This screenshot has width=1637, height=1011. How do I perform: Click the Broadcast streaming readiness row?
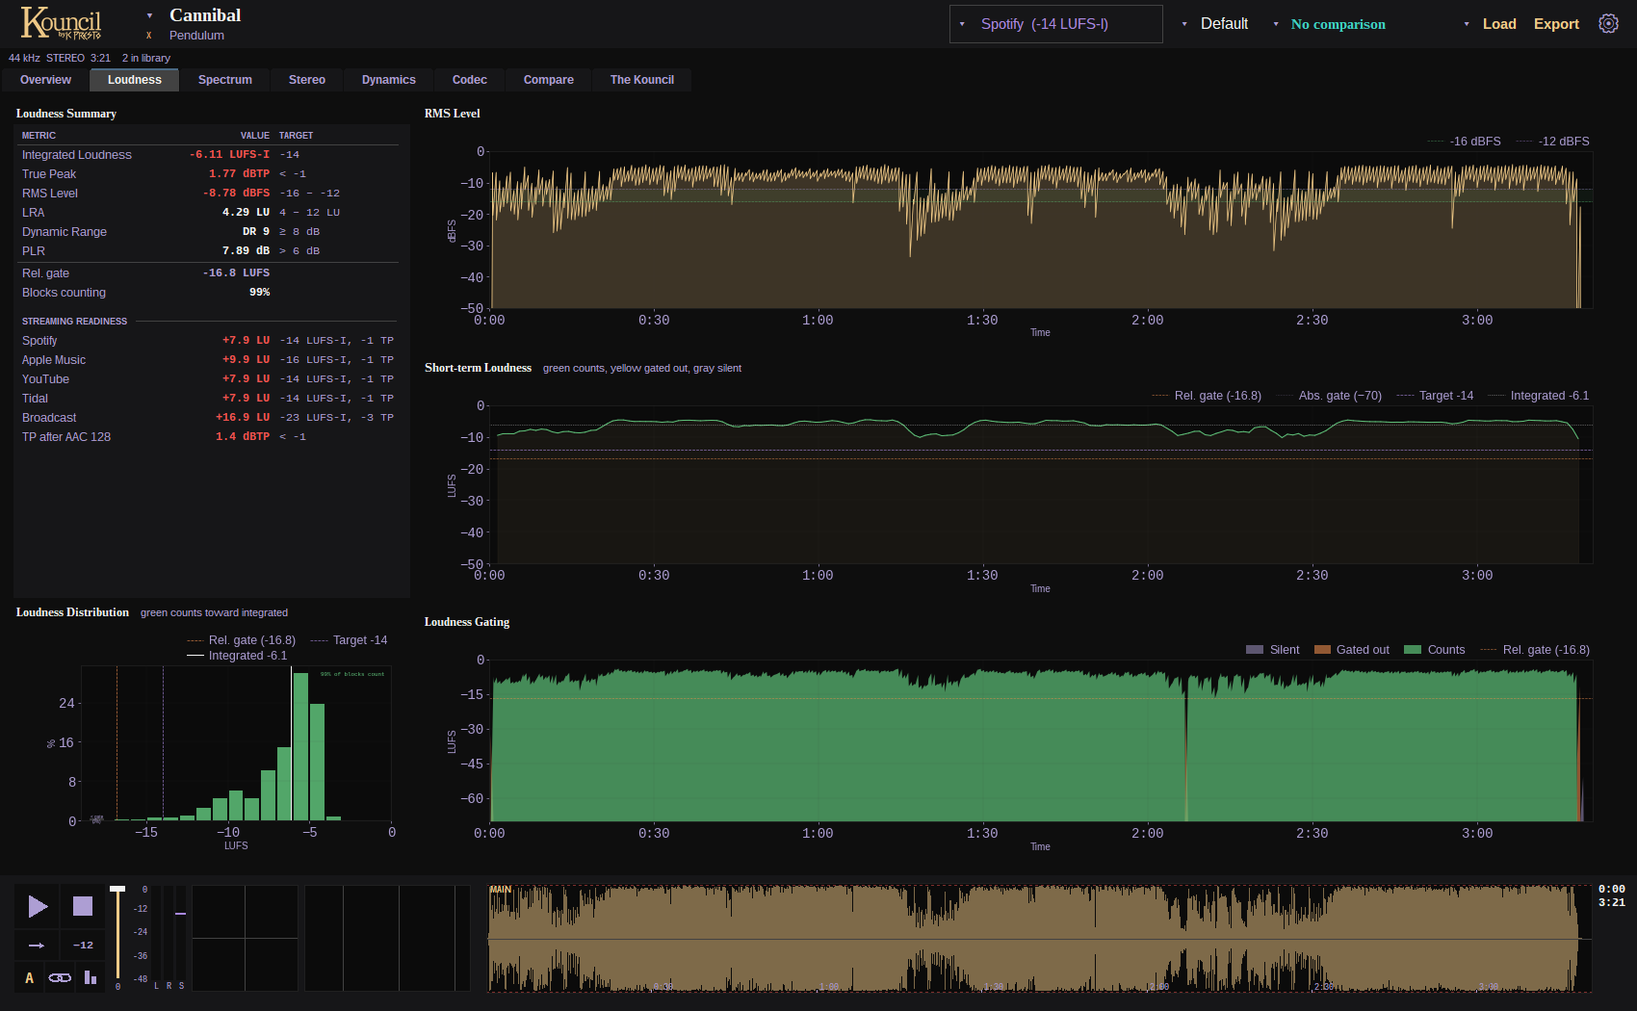coord(207,418)
